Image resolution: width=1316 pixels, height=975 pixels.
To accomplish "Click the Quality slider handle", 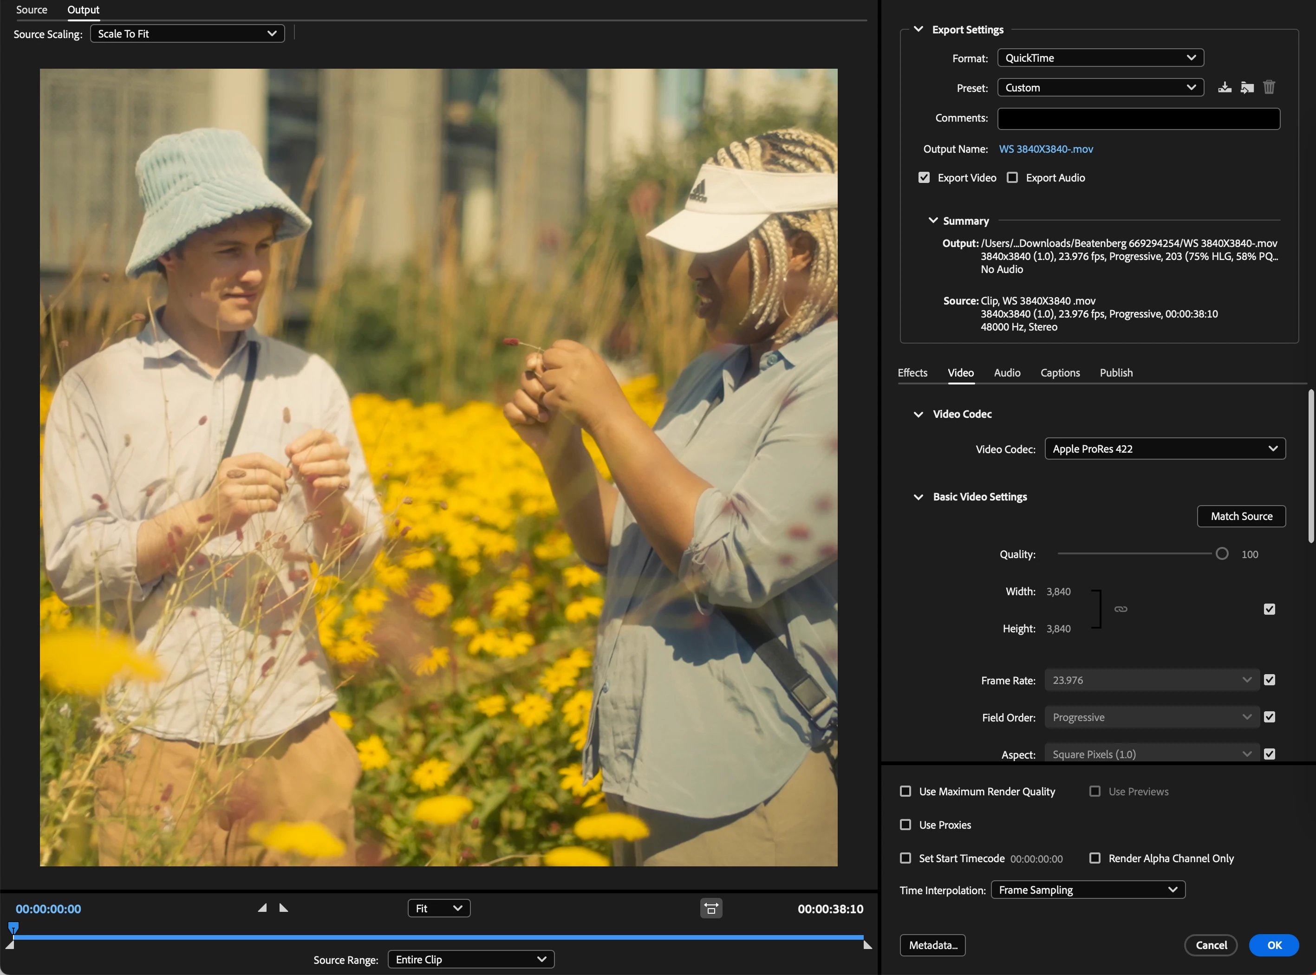I will pyautogui.click(x=1222, y=553).
